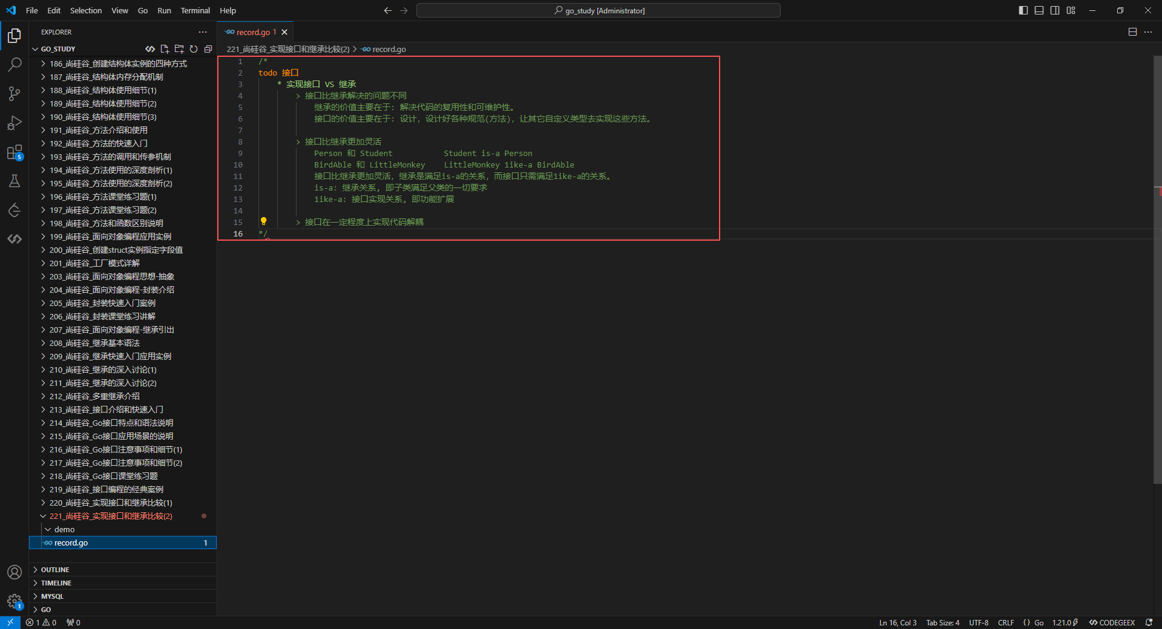Open the CodeGeeX panel in activity bar
This screenshot has width=1162, height=629.
pos(15,239)
